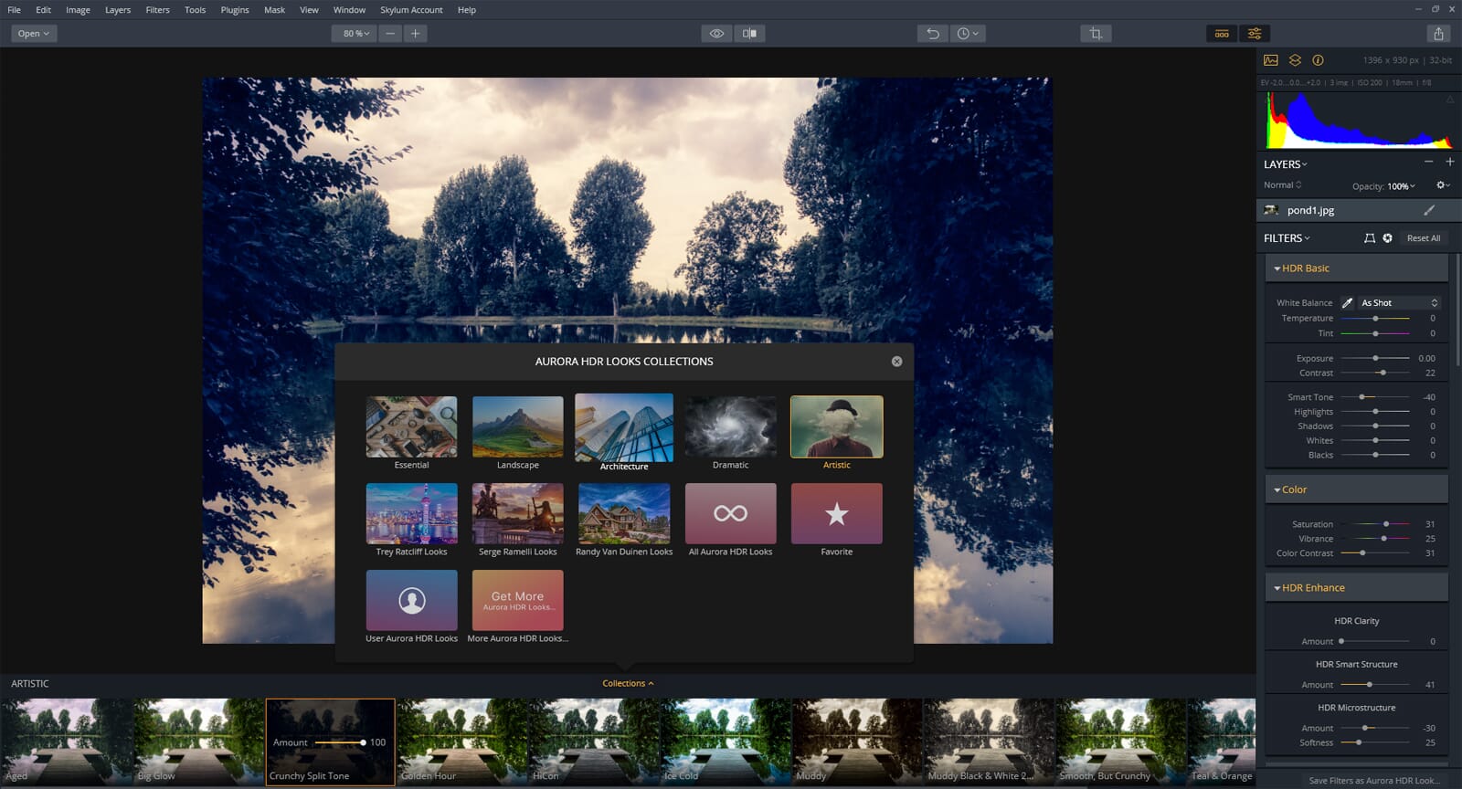
Task: Click the export share icon
Action: pos(1439,34)
